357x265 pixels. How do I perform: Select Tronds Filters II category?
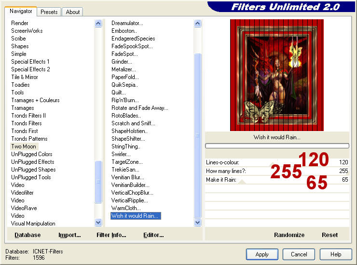click(x=28, y=116)
